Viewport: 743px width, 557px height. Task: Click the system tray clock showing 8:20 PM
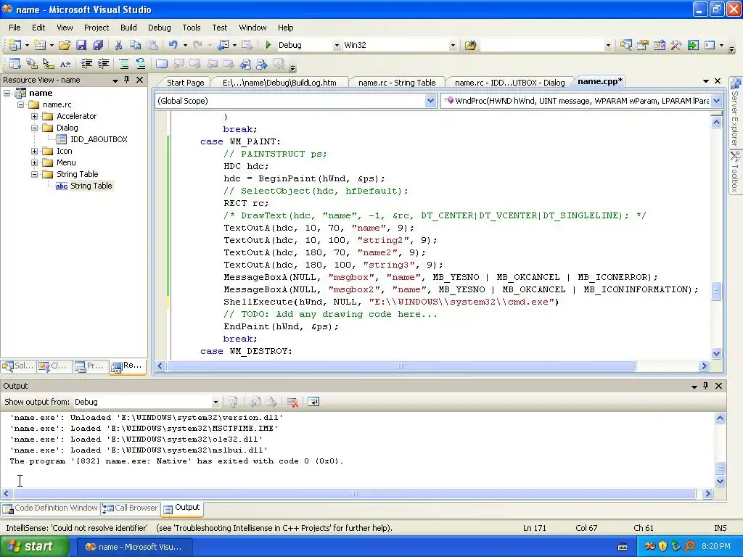715,547
